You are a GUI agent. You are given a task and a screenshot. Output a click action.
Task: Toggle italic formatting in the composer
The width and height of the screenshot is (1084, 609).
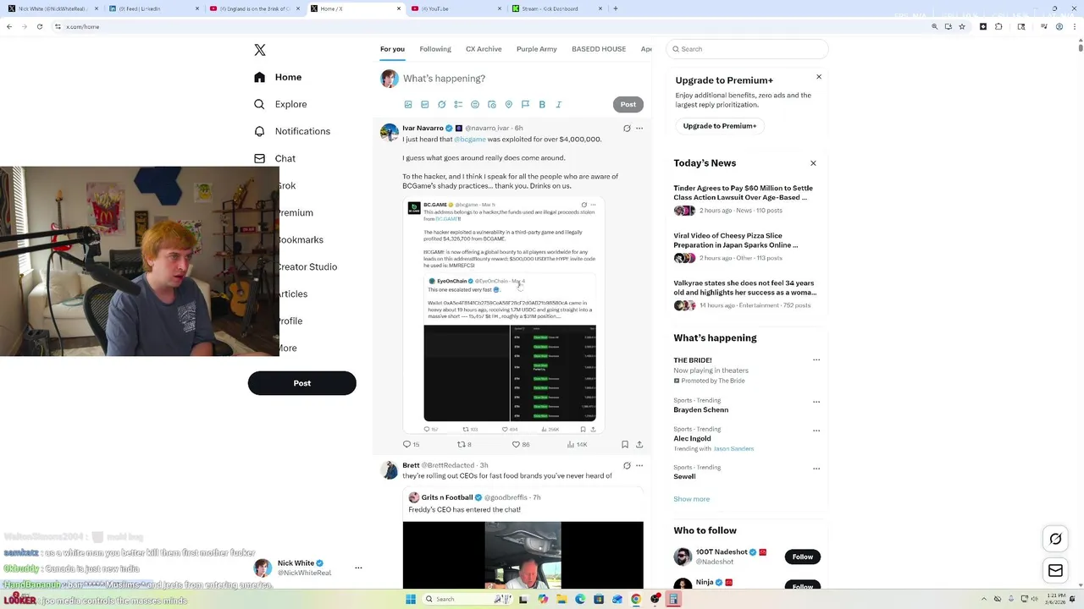point(559,104)
